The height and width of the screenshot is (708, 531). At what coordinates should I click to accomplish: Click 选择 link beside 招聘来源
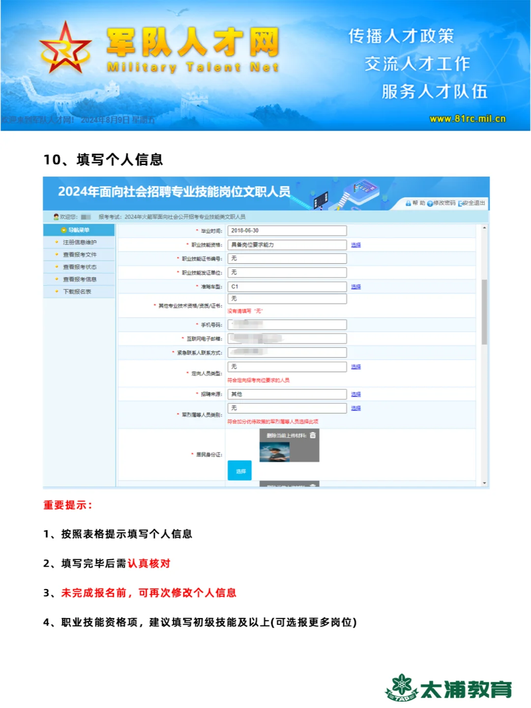tap(356, 394)
